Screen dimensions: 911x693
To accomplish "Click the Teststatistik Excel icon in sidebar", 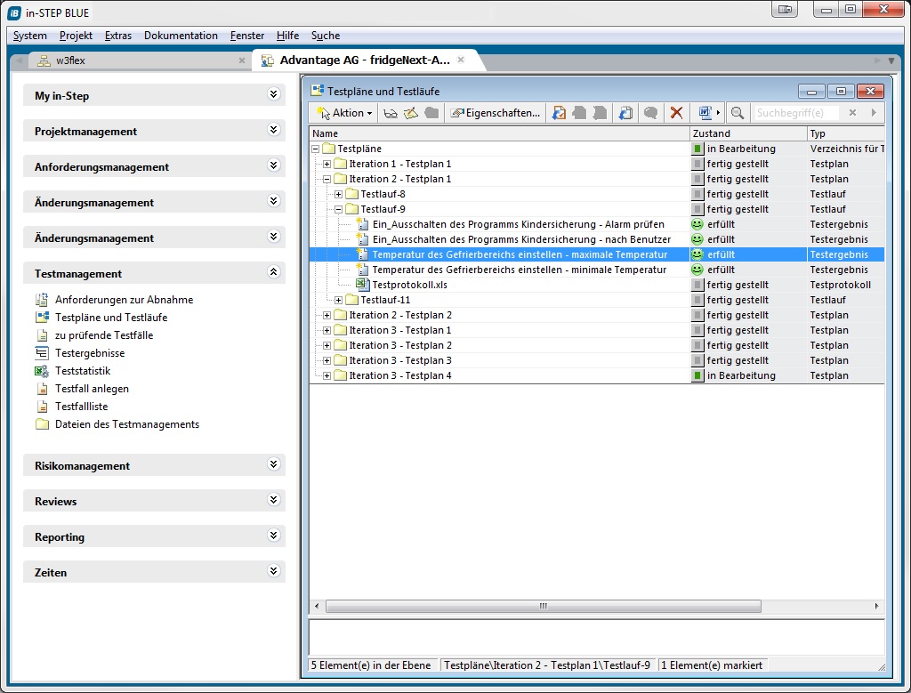I will [x=42, y=371].
